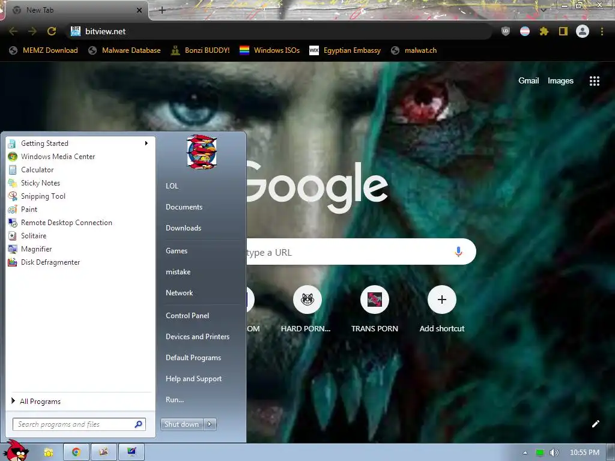The height and width of the screenshot is (461, 615).
Task: Click the volume speaker tray icon
Action: click(x=554, y=453)
